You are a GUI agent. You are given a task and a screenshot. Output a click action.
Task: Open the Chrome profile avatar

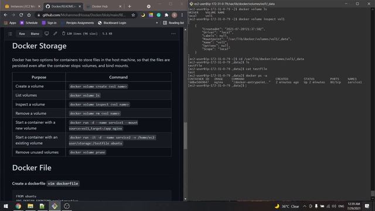coord(175,15)
